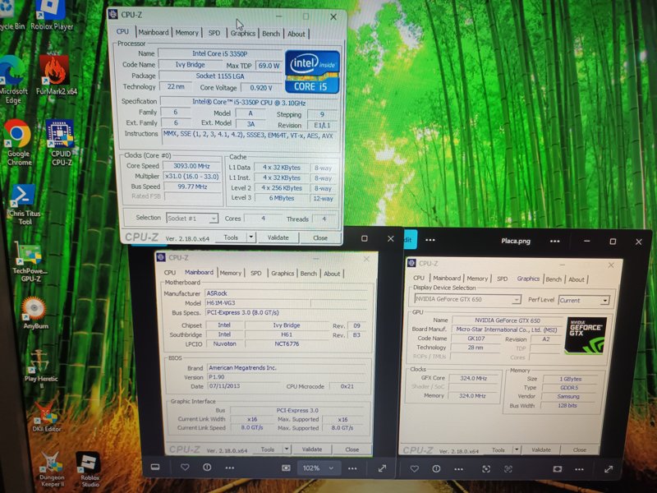657x493 pixels.
Task: Open the Graphics tab in the top CPU-Z window
Action: (x=242, y=33)
